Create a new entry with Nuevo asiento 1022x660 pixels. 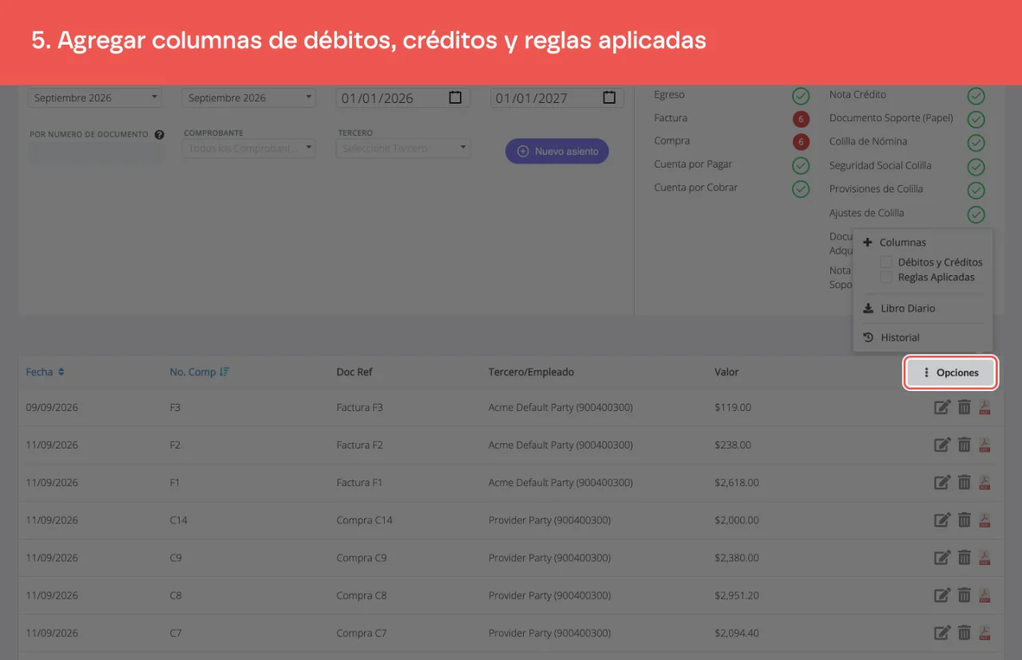pos(557,151)
